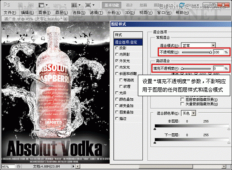The height and width of the screenshot is (170, 232).
Task: Open the 视图(V) menu
Action: click(x=146, y=13)
